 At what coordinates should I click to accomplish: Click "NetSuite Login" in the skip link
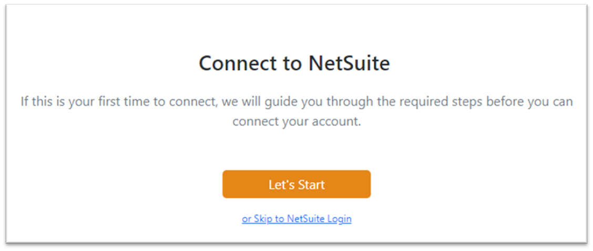[319, 219]
